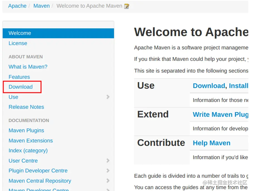Open the Plugin Developer Centre link
Viewport: 253px width, 191px height.
[x=38, y=171]
